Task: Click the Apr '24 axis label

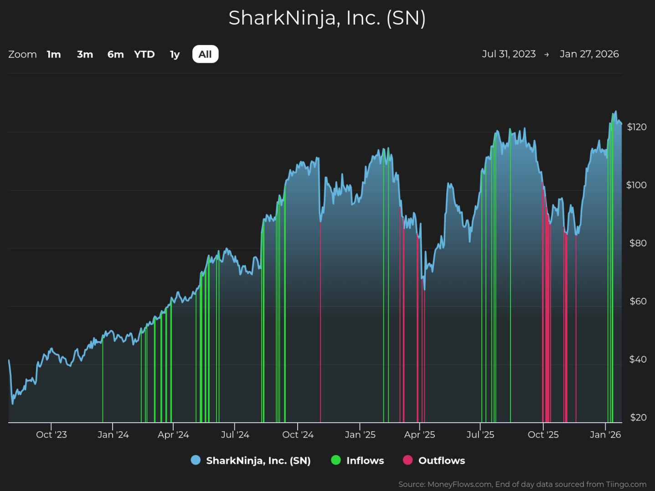Action: pos(173,435)
